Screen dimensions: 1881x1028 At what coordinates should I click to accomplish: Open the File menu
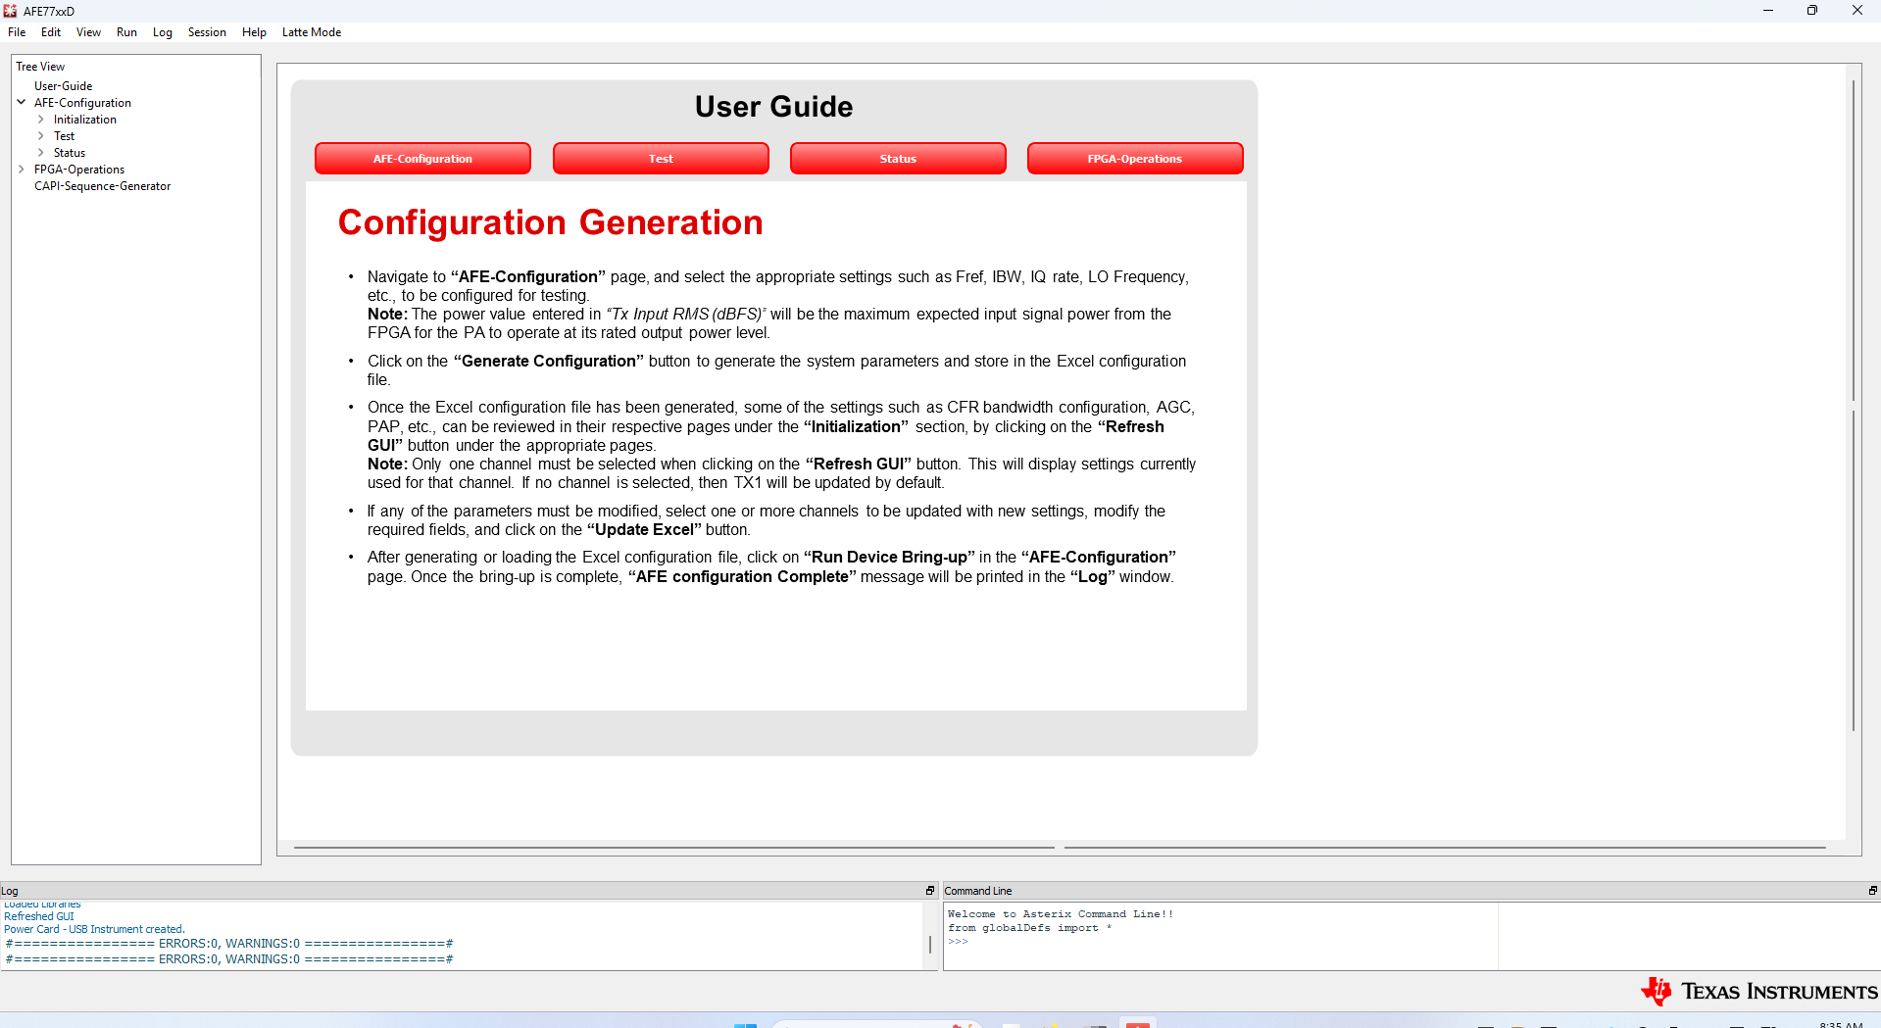point(17,32)
